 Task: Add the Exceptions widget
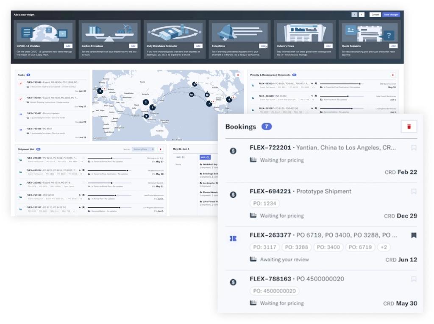[263, 46]
